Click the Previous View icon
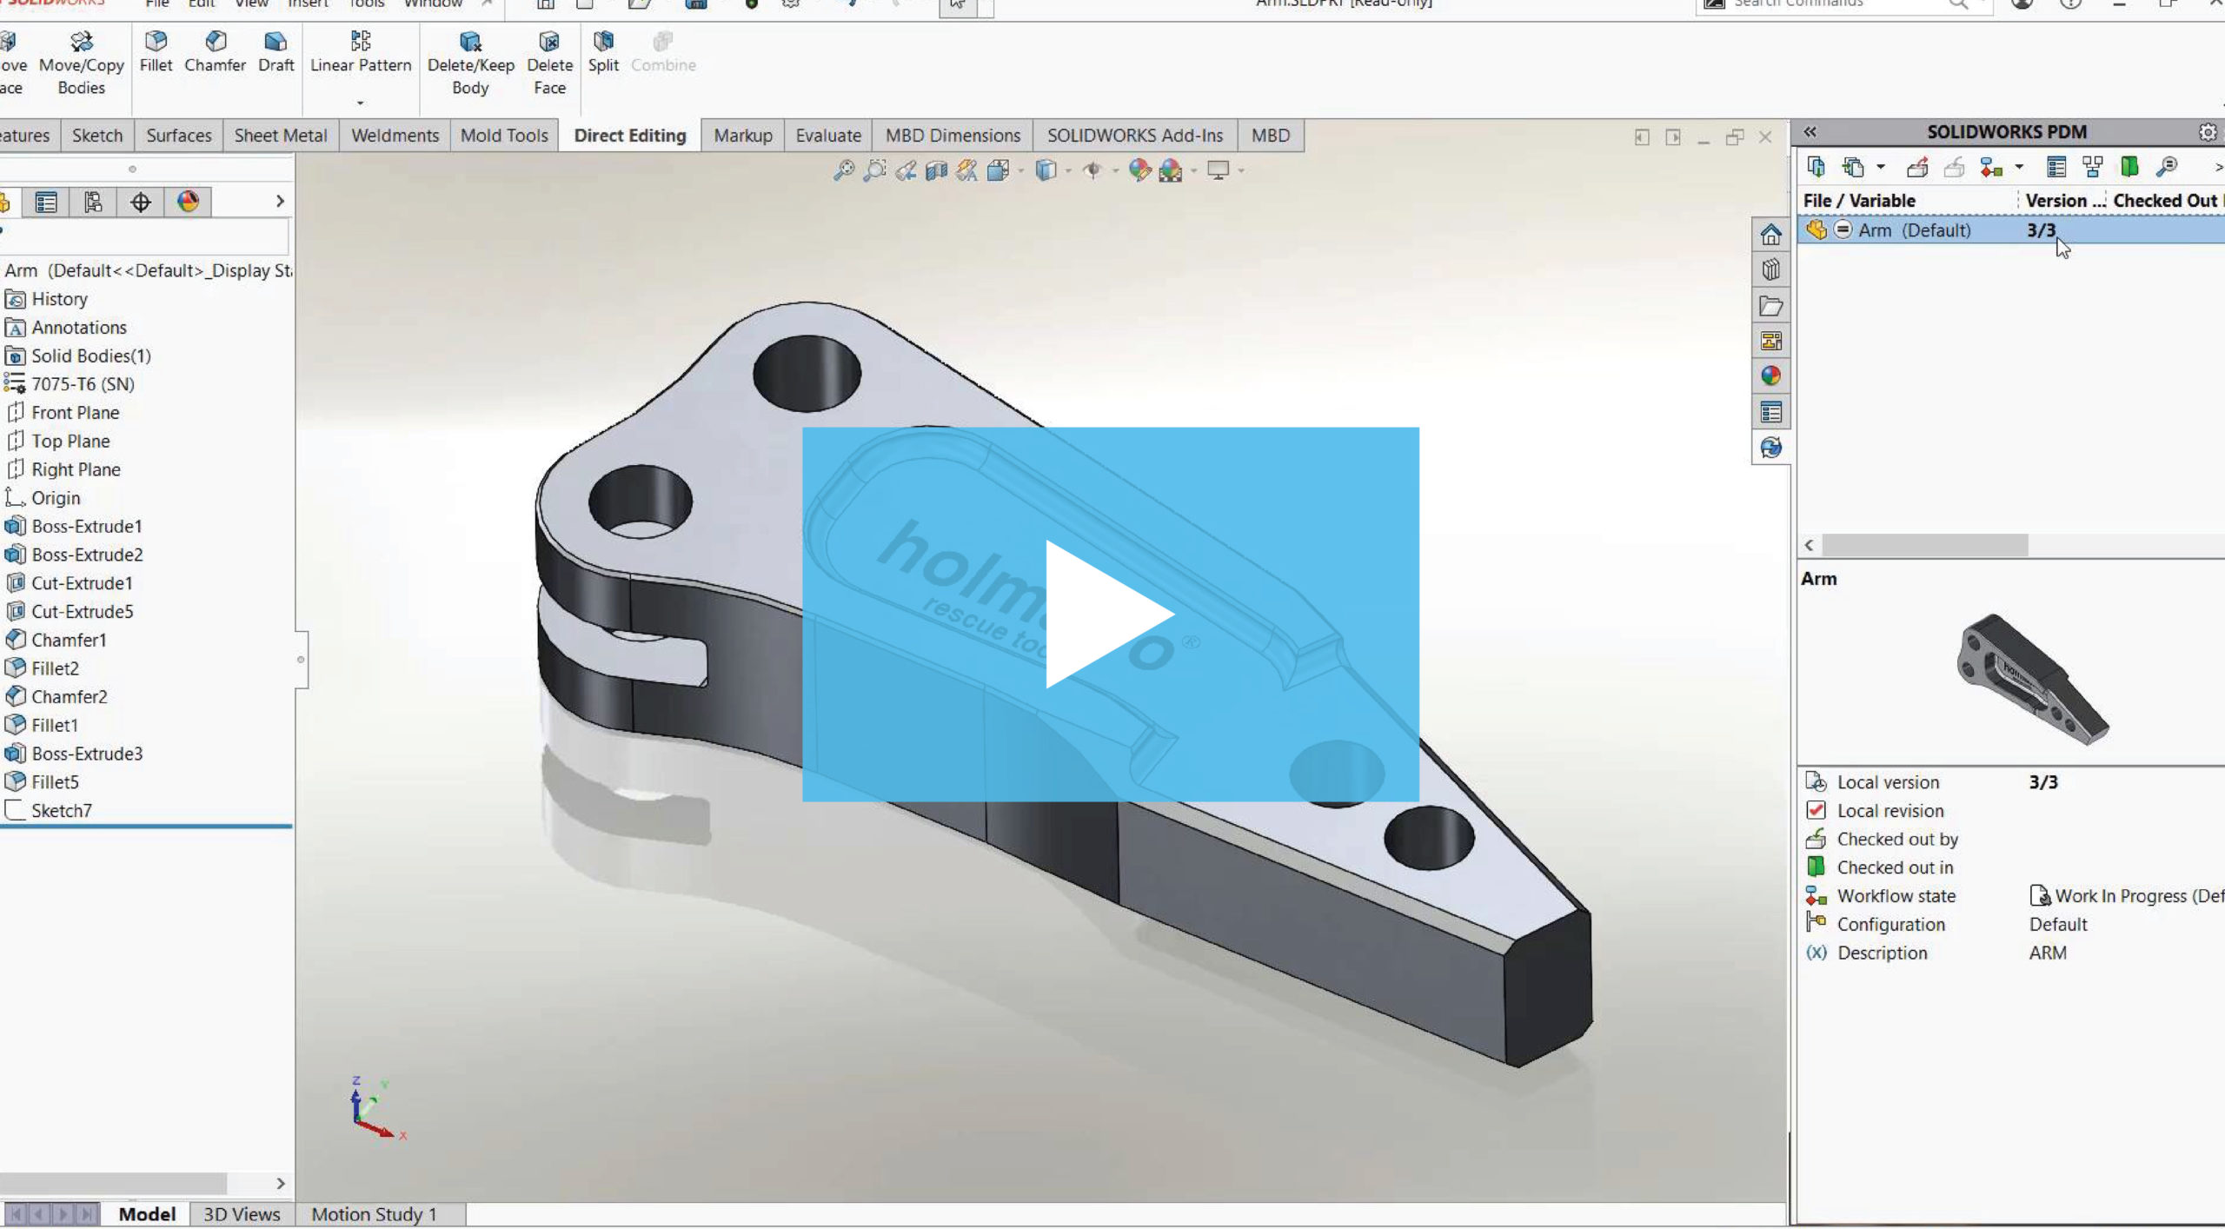The height and width of the screenshot is (1229, 2225). click(x=906, y=170)
